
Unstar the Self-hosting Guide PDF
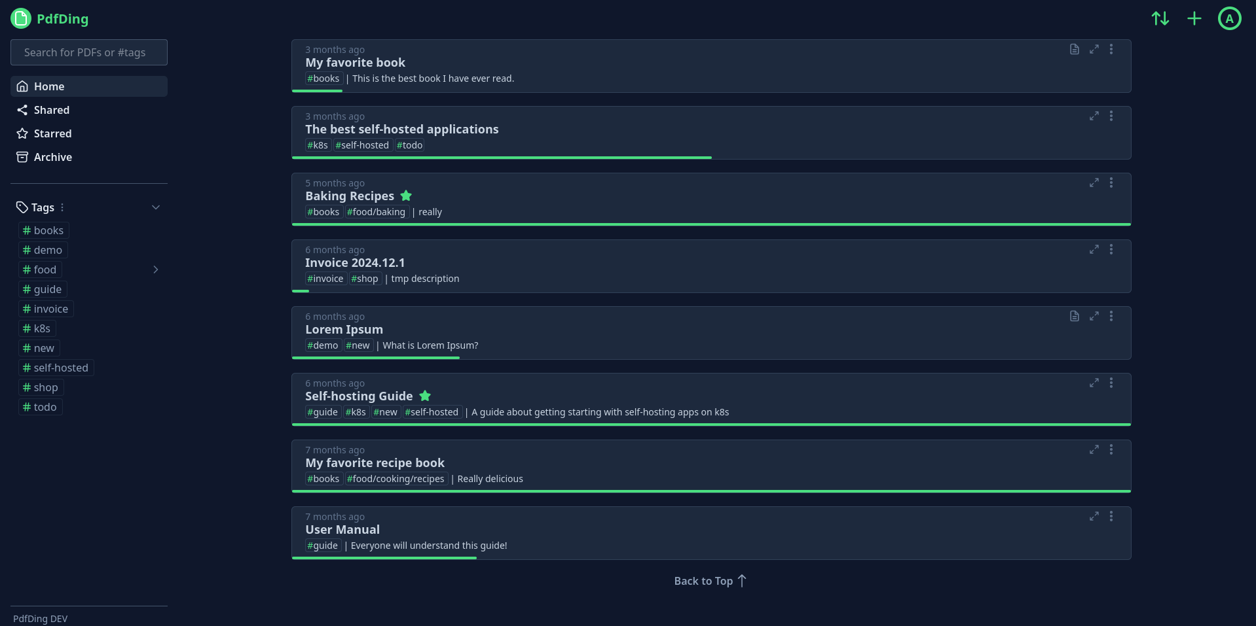click(x=424, y=396)
